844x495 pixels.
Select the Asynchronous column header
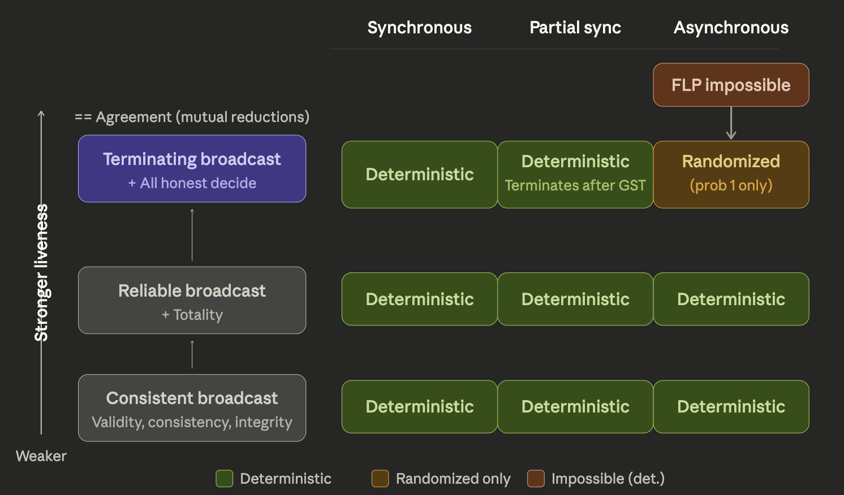coord(731,28)
